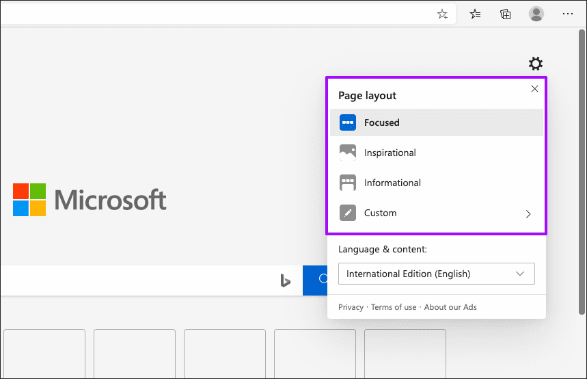This screenshot has height=379, width=587.
Task: Click the page settings gear icon
Action: (535, 64)
